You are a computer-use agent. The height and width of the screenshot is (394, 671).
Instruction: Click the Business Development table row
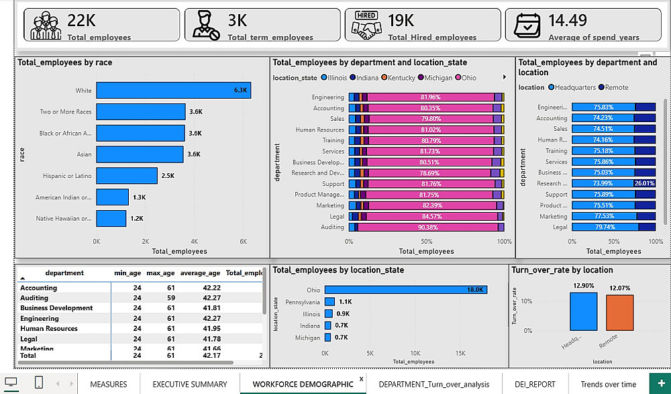140,308
